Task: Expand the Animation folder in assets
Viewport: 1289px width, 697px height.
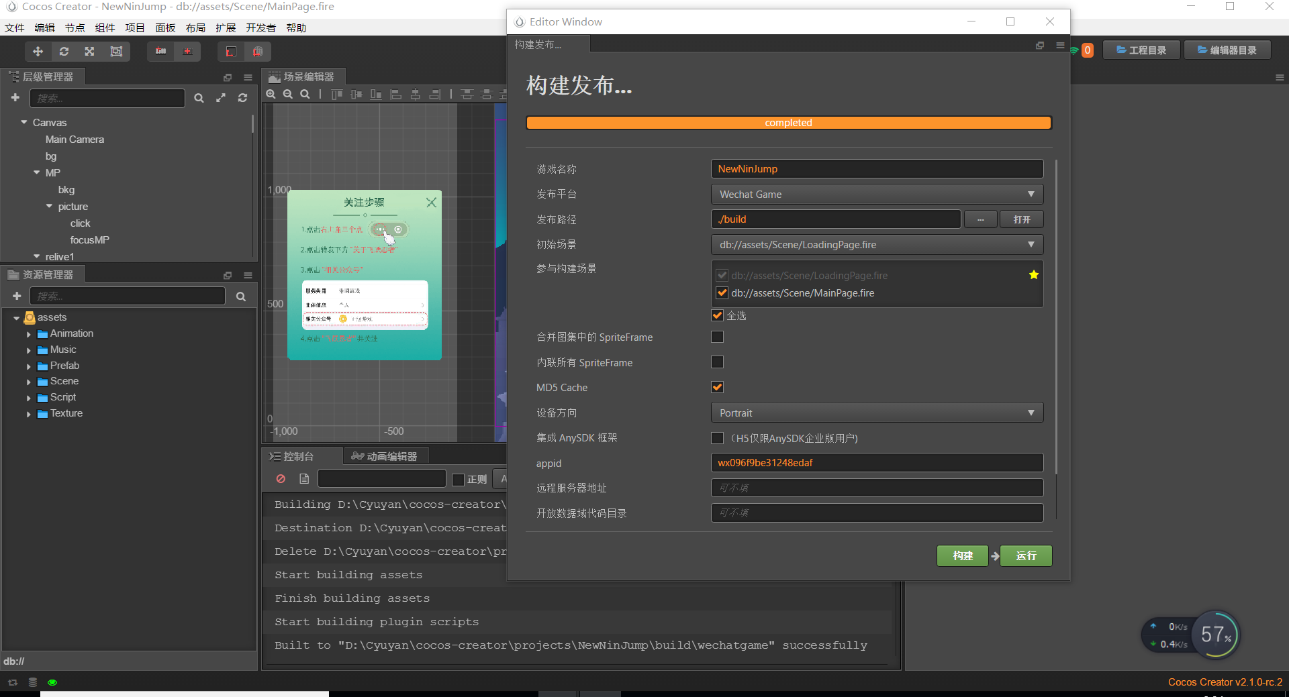Action: coord(29,334)
